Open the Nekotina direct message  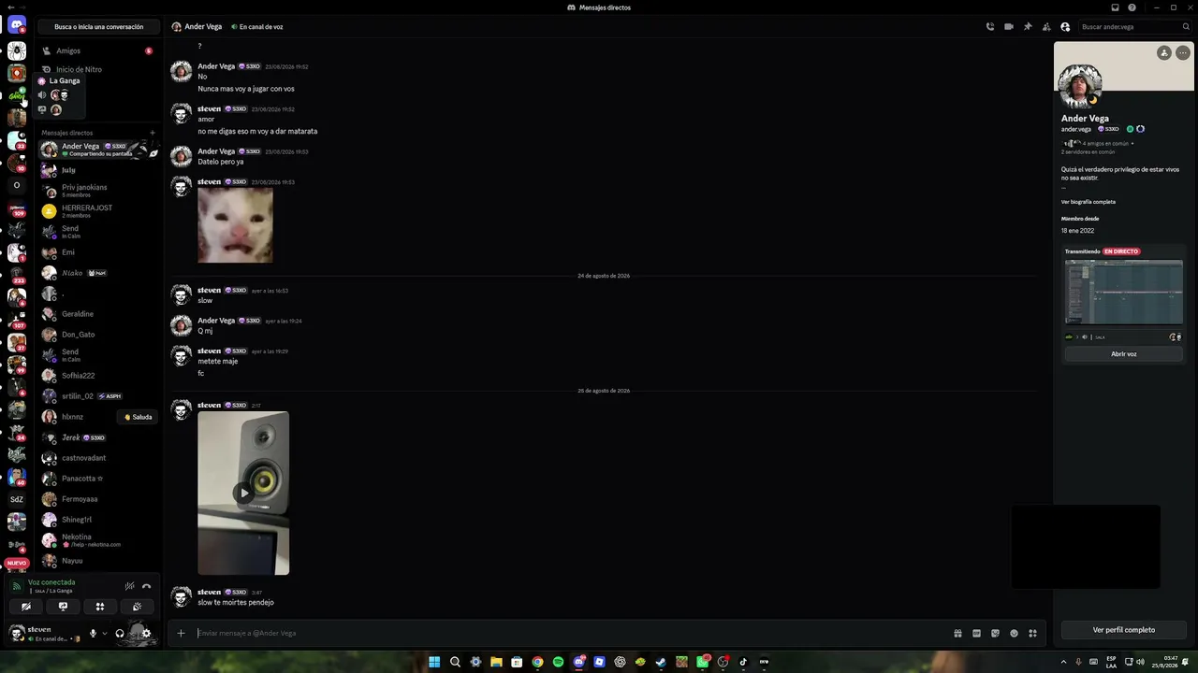point(98,540)
